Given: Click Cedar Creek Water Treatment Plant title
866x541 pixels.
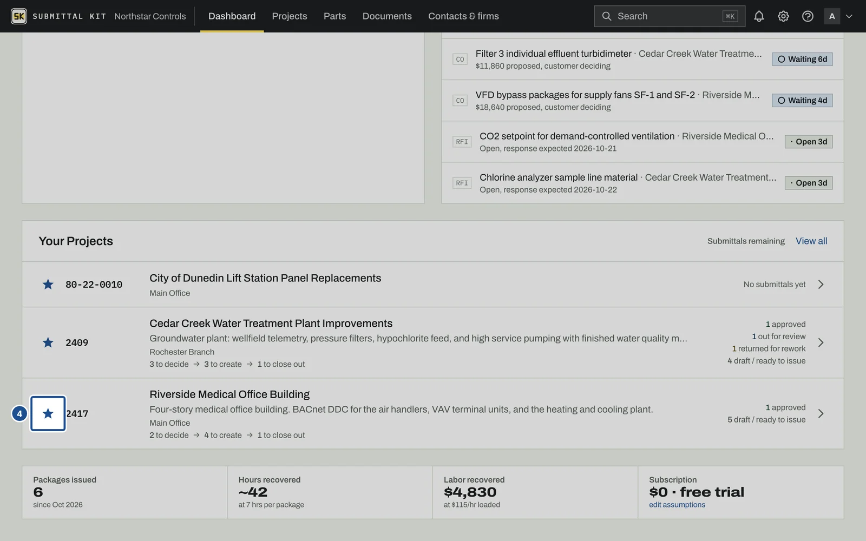Looking at the screenshot, I should tap(271, 324).
